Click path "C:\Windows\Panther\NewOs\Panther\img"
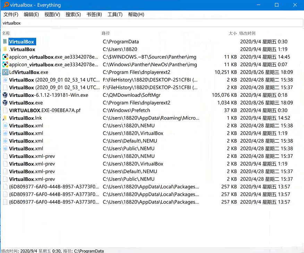Image resolution: width=304 pixels, height=253 pixels. coord(150,65)
